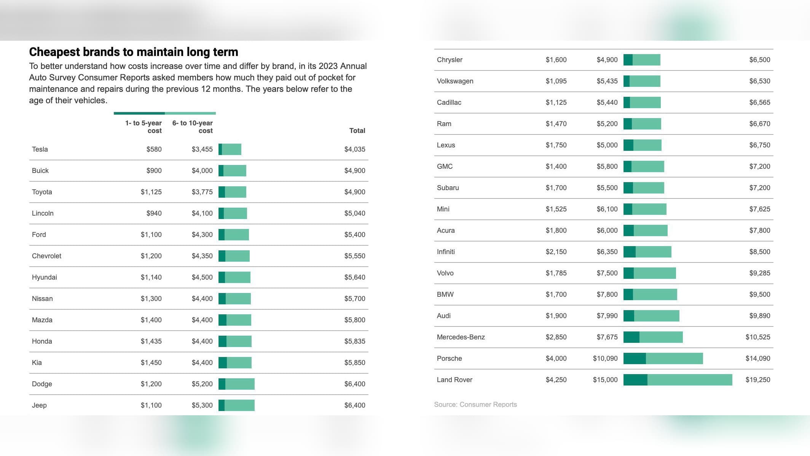The height and width of the screenshot is (456, 810).
Task: Click Tesla's stacked cost bar
Action: click(230, 149)
